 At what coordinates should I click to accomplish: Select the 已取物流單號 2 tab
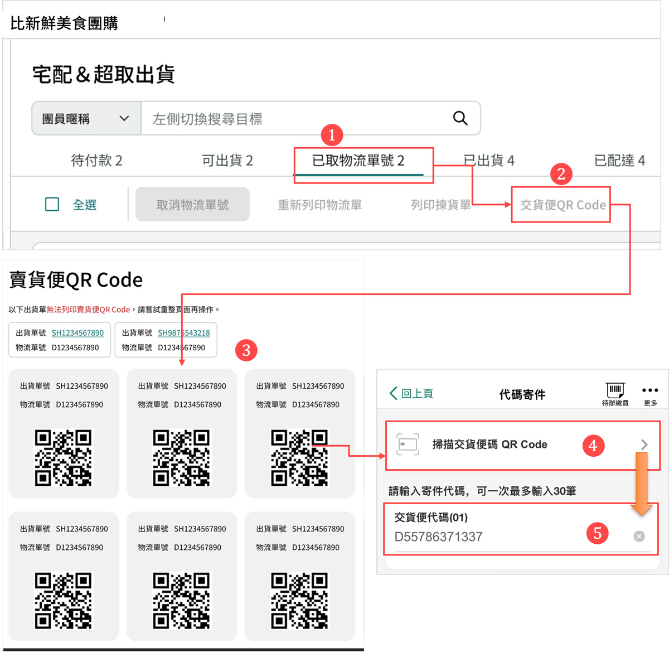(x=358, y=161)
